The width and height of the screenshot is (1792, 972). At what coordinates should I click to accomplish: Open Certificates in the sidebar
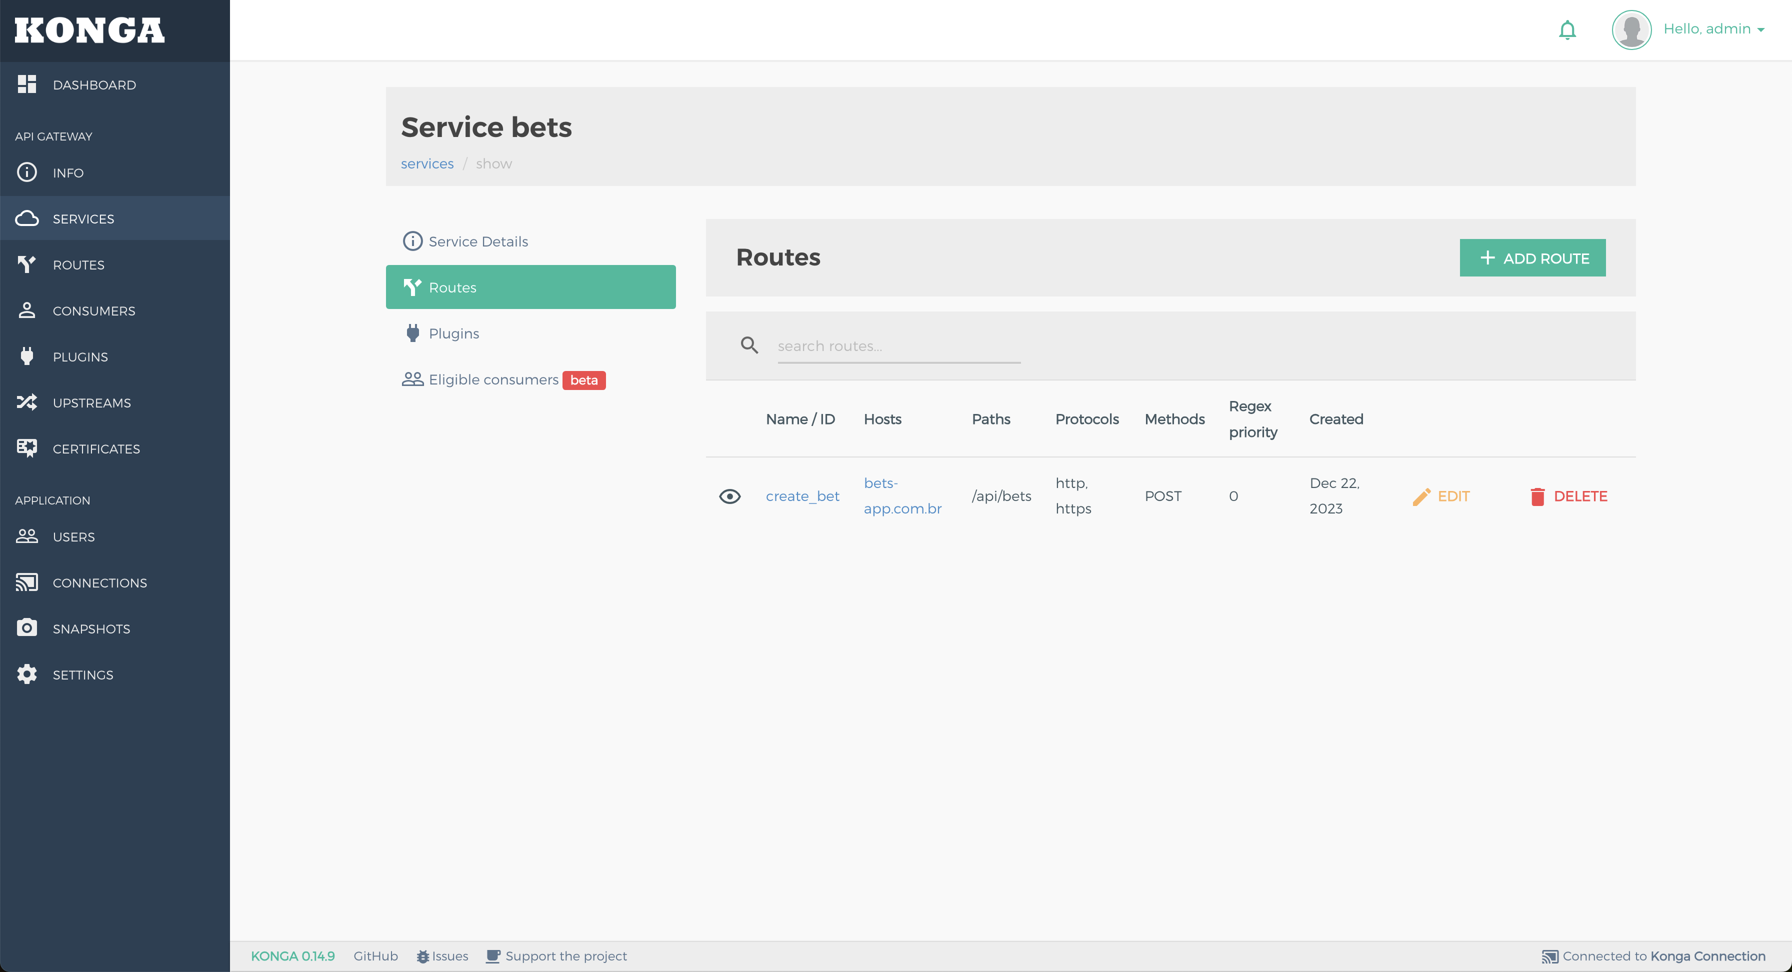[96, 449]
